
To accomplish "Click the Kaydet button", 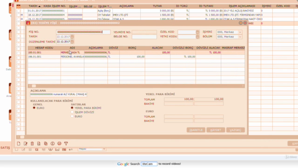I will pyautogui.click(x=216, y=130).
